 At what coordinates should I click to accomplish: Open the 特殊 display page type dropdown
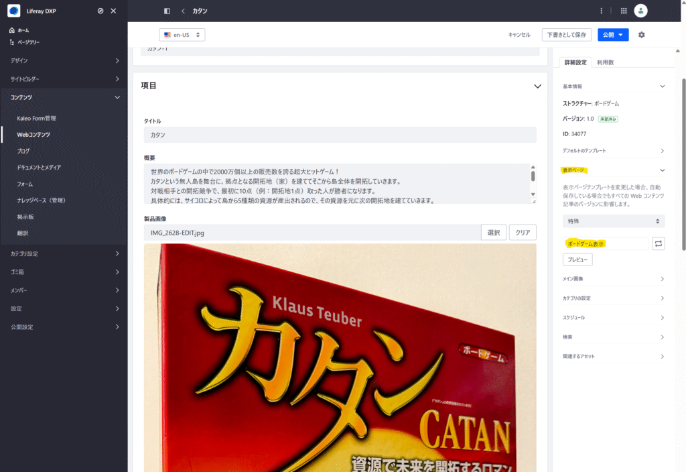click(613, 221)
